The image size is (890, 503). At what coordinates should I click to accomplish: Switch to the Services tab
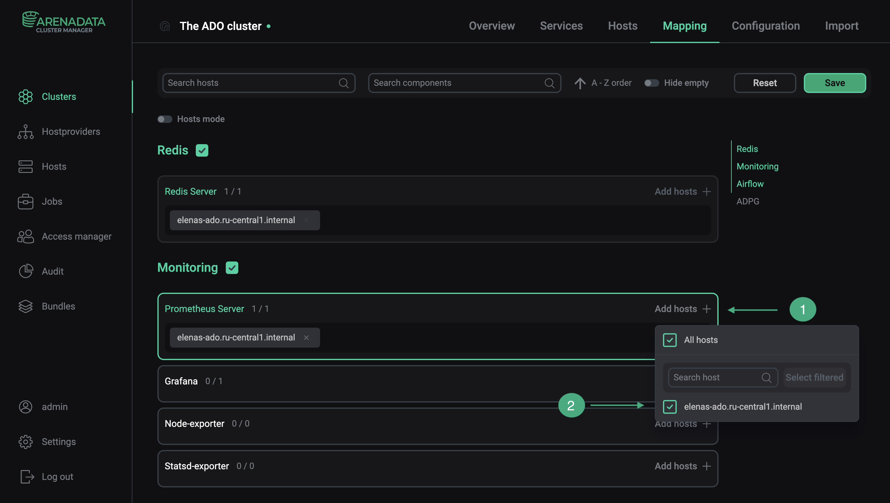coord(561,26)
